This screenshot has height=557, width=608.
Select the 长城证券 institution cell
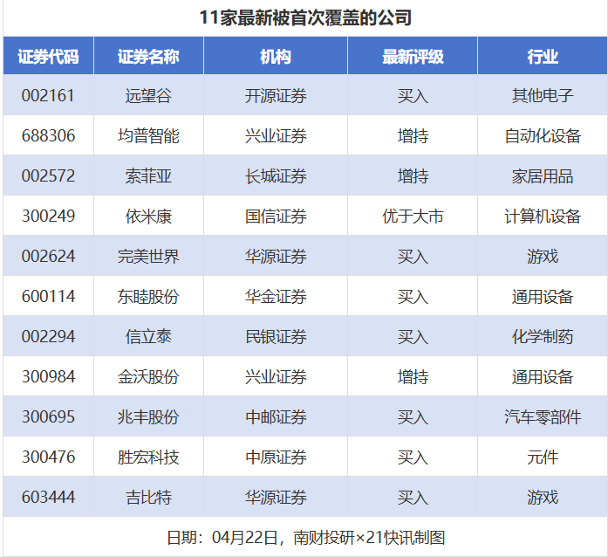(276, 176)
